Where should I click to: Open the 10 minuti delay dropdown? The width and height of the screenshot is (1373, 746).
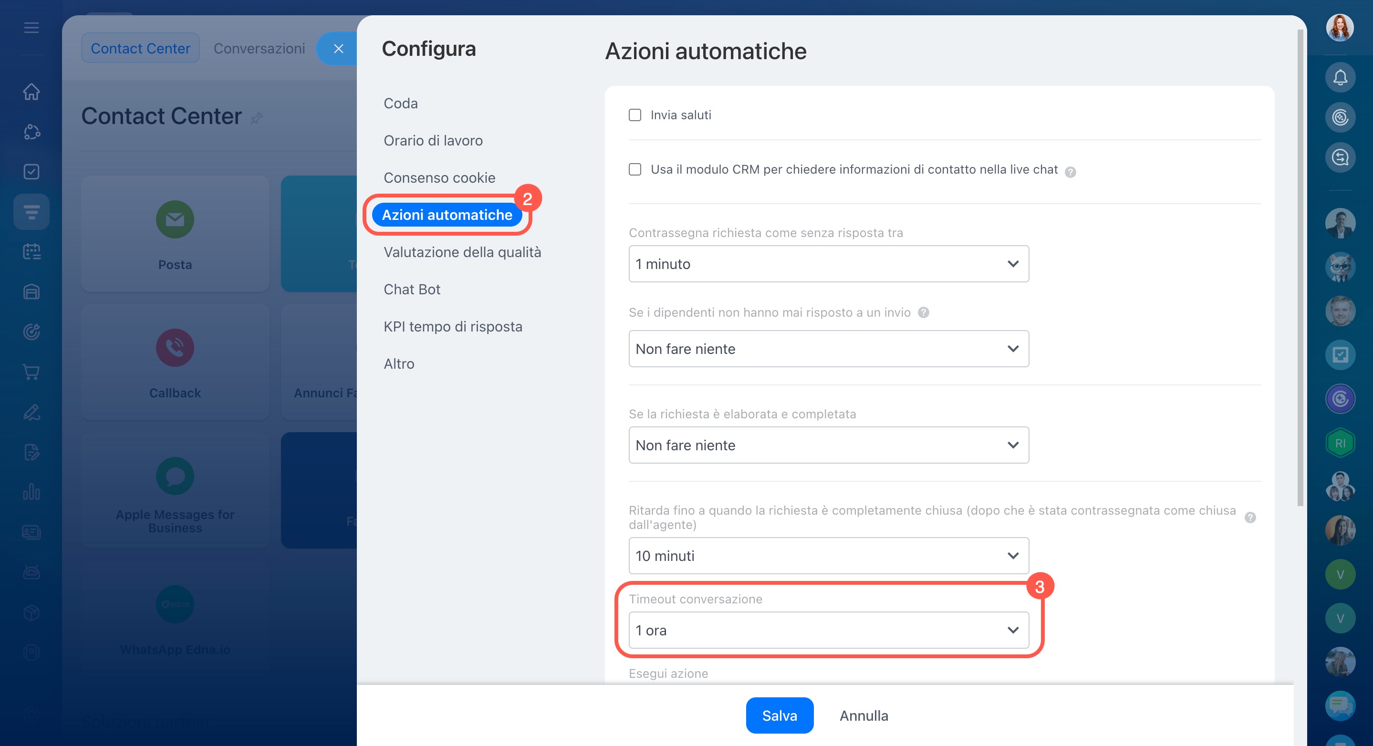pos(828,556)
